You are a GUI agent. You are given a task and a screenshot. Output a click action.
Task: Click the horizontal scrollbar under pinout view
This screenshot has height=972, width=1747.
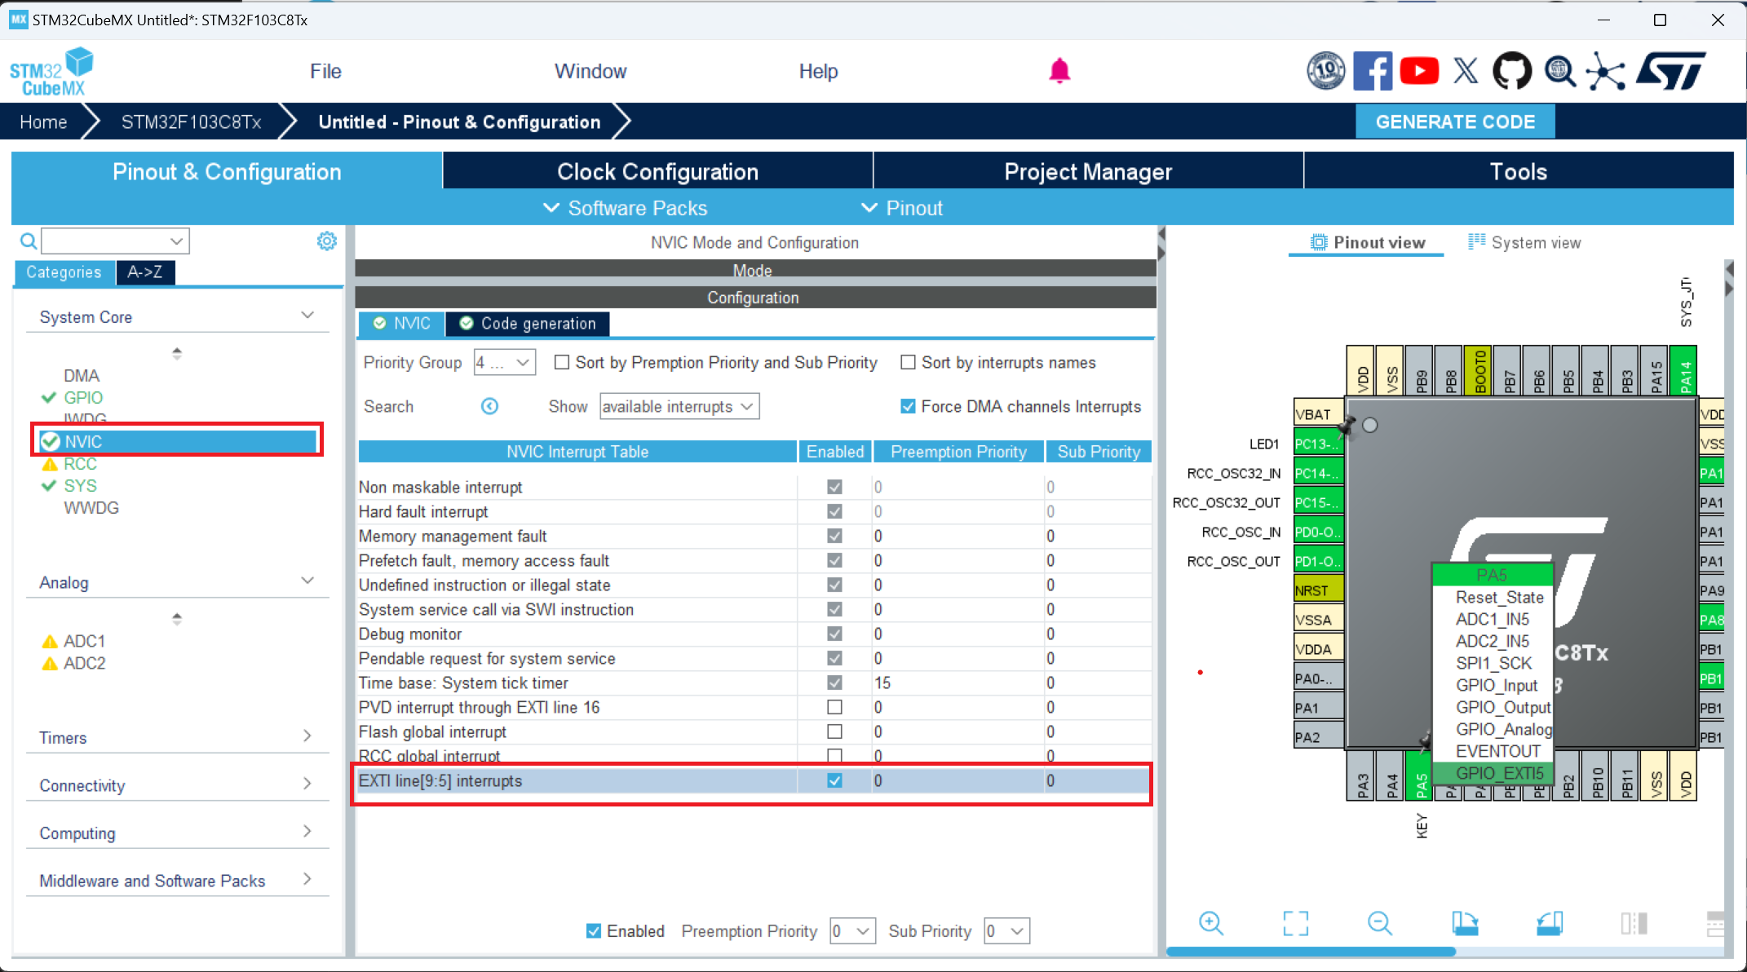tap(1311, 952)
